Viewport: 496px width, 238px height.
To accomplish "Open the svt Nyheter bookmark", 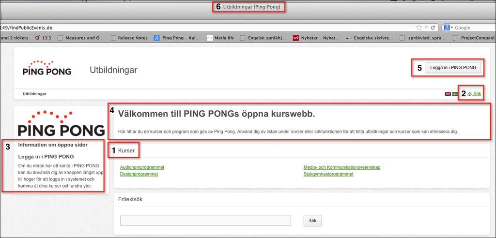I will coord(316,38).
